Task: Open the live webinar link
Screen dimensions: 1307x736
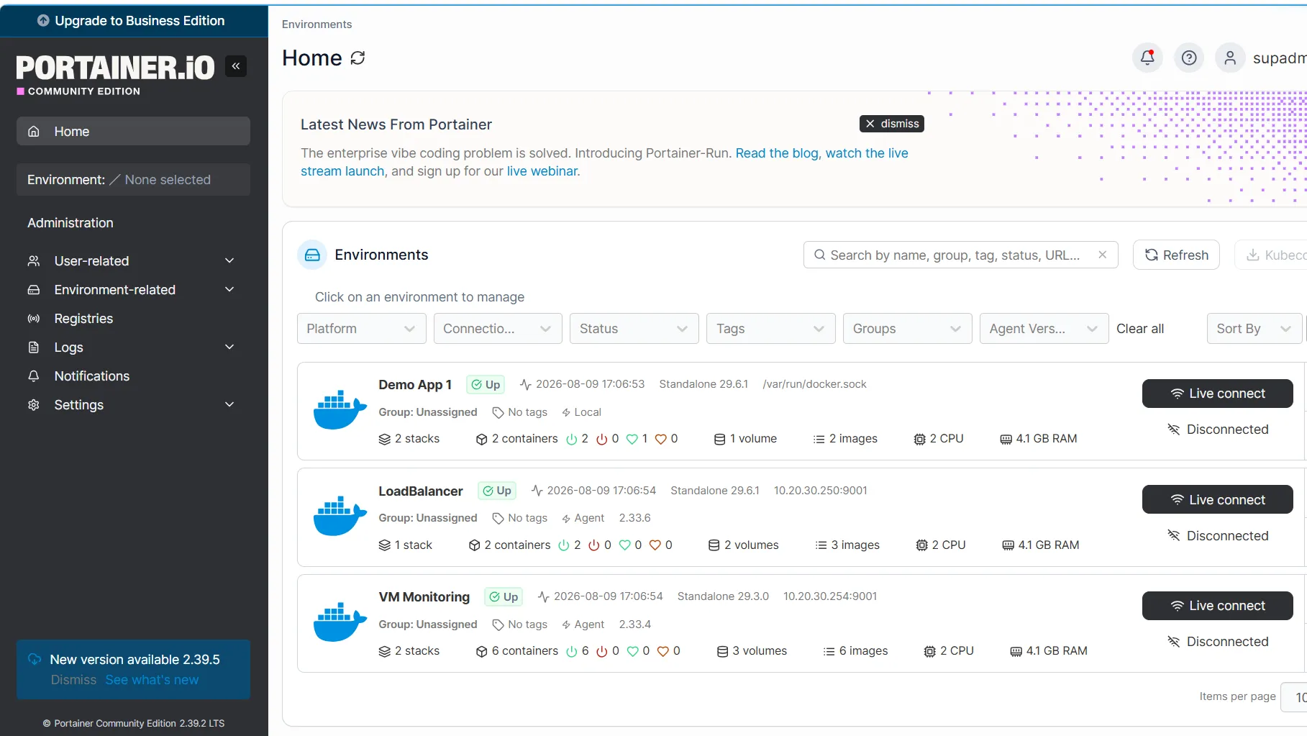Action: (542, 171)
